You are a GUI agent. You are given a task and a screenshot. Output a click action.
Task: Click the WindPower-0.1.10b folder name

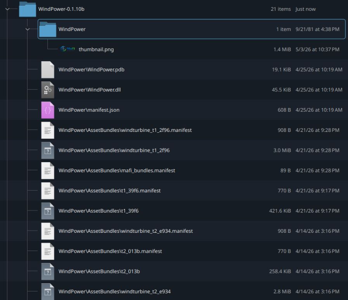[61, 9]
